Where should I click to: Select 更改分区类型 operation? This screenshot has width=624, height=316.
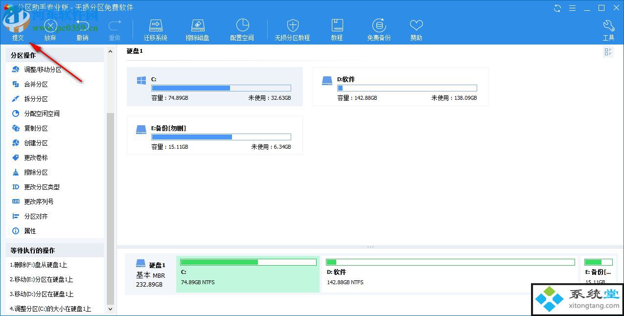55,187
